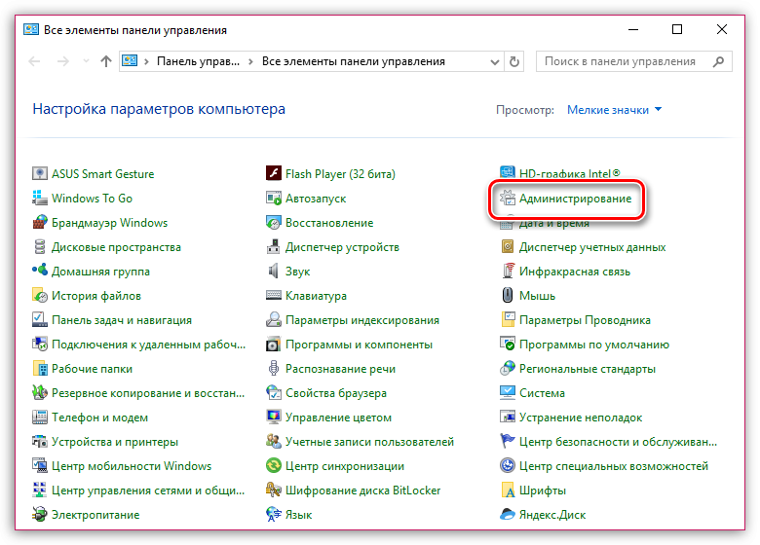
Task: Select Все элементы панели управления breadcrumb
Action: pyautogui.click(x=353, y=61)
